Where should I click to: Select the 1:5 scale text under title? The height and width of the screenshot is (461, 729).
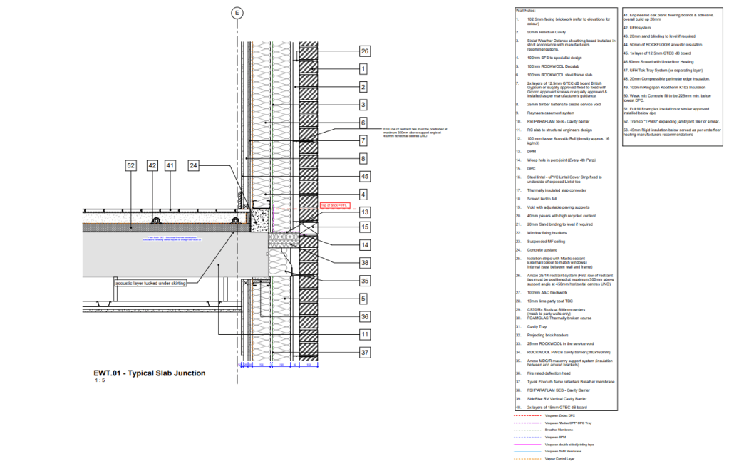98,381
